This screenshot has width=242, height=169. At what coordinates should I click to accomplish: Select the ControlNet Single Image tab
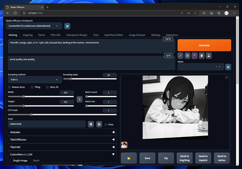tap(20, 160)
